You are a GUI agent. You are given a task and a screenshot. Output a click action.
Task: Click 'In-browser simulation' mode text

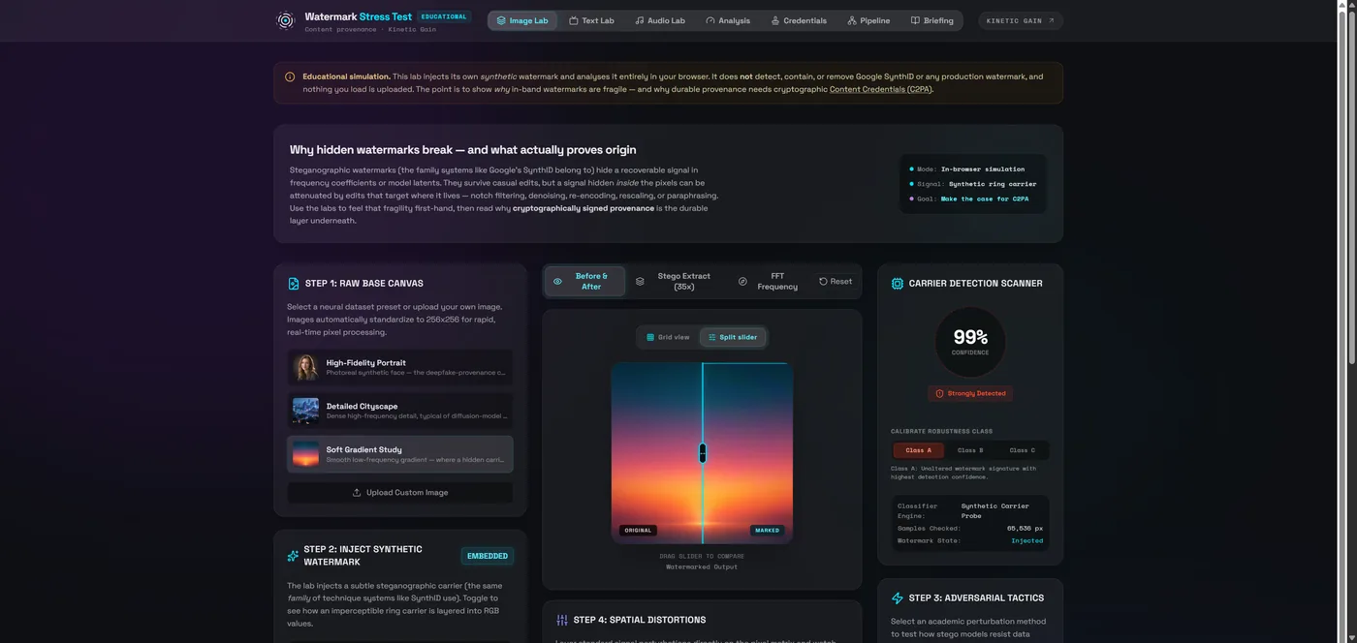[x=983, y=168]
